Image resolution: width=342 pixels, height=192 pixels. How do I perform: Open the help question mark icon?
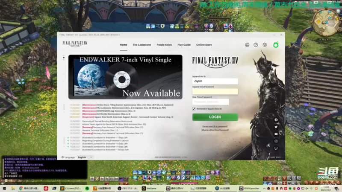point(256,45)
